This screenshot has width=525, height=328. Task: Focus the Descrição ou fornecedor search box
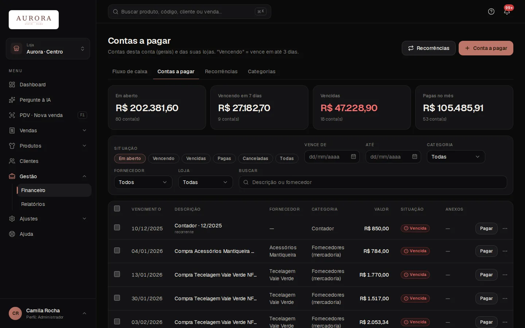pyautogui.click(x=373, y=182)
